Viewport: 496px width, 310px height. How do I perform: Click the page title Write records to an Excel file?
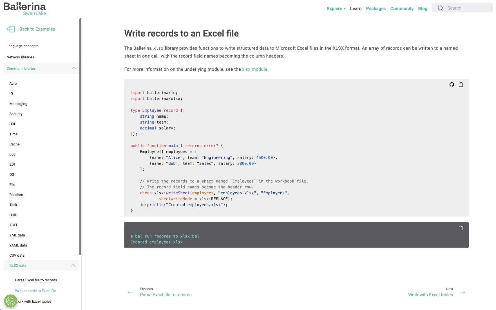pyautogui.click(x=182, y=33)
